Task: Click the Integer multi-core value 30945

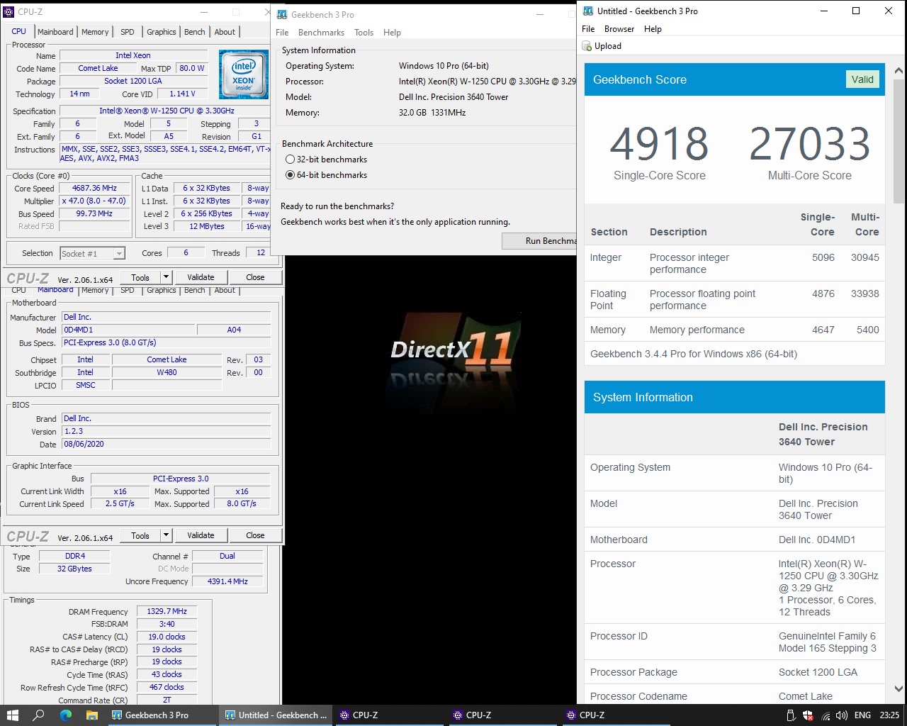Action: tap(865, 257)
